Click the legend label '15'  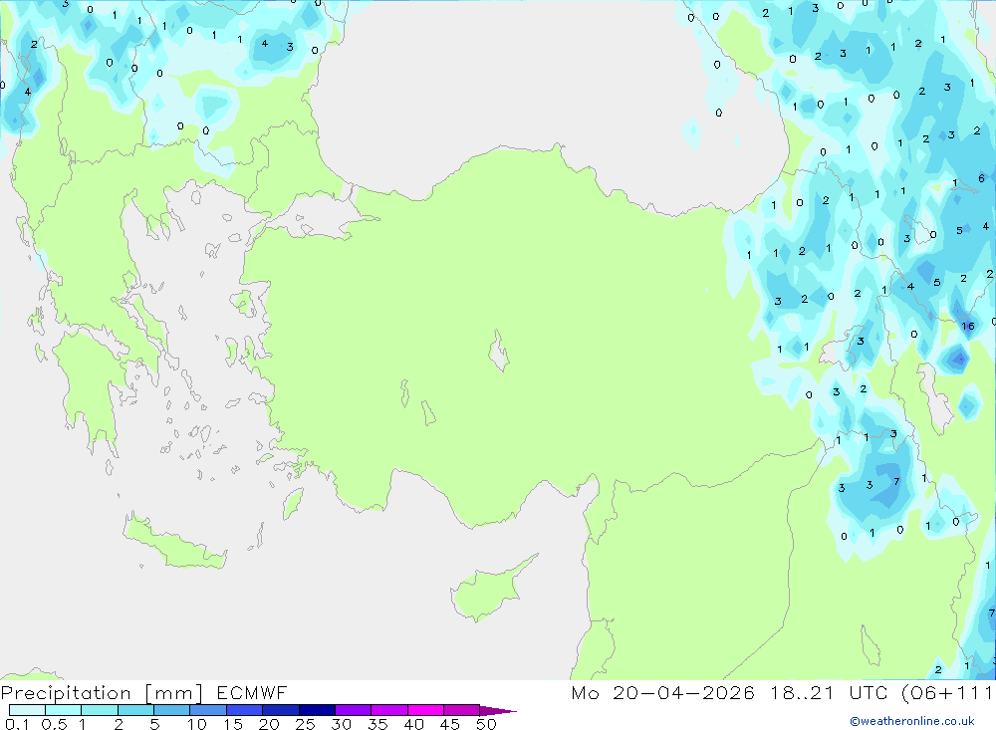233,724
